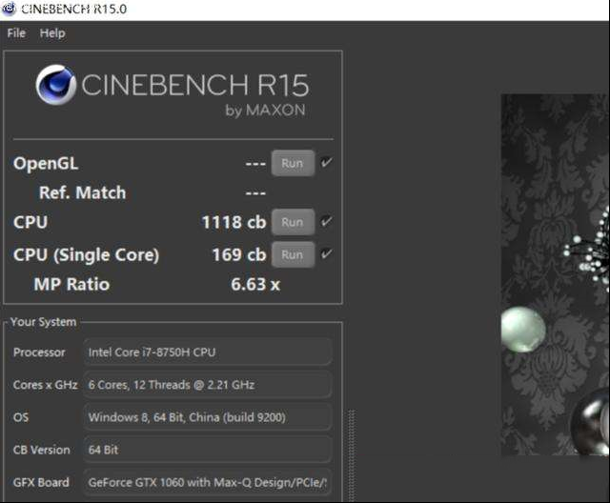Click the Cores x GHz field
610x503 pixels.
tap(208, 385)
